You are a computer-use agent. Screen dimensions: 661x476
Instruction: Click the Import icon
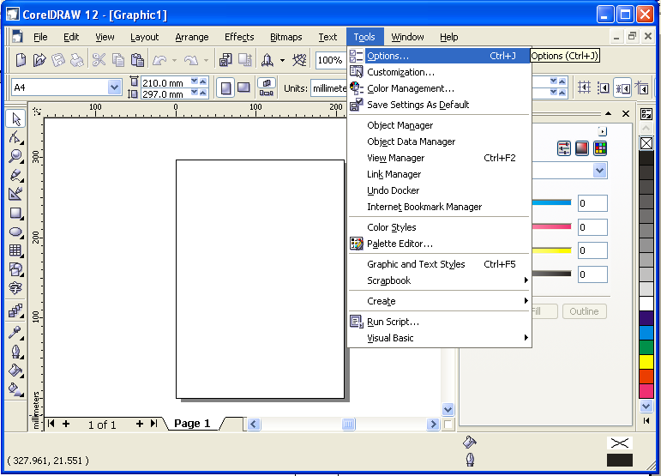225,60
